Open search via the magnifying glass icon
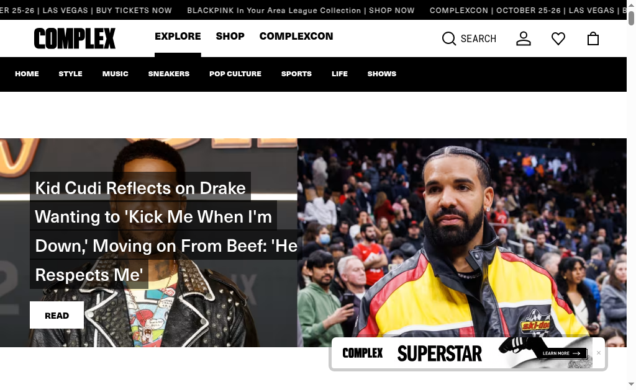 click(x=448, y=38)
